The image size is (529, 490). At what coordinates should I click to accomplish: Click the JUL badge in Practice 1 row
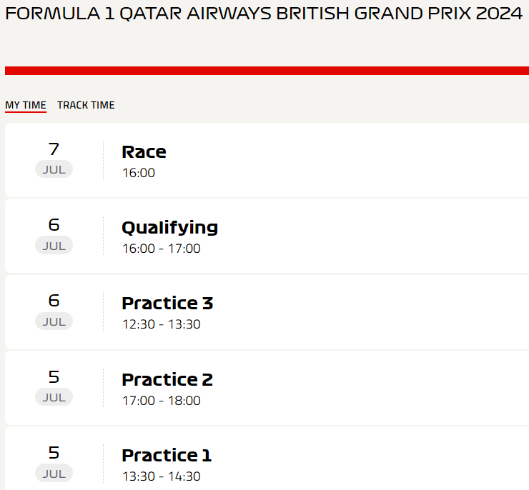click(54, 473)
